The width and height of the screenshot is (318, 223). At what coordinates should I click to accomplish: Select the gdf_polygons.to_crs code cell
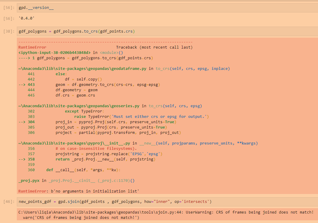[x=167, y=31]
